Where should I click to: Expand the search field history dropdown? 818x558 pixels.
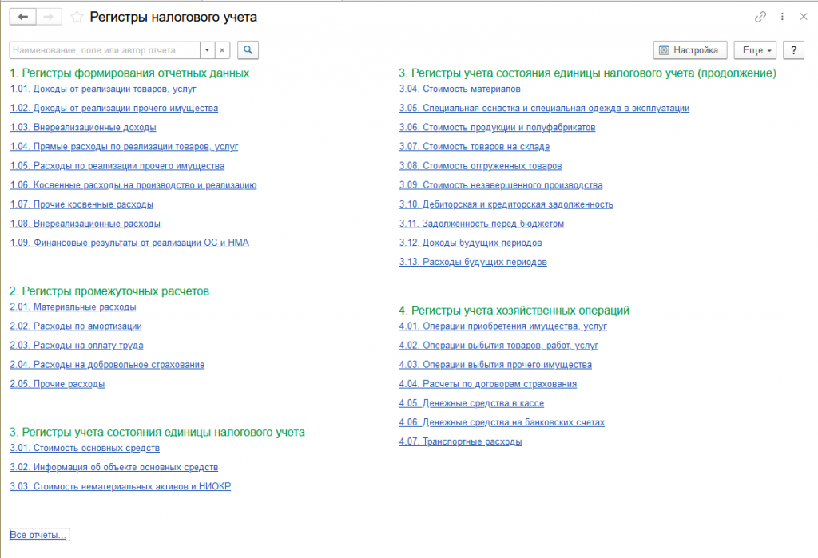pyautogui.click(x=207, y=49)
